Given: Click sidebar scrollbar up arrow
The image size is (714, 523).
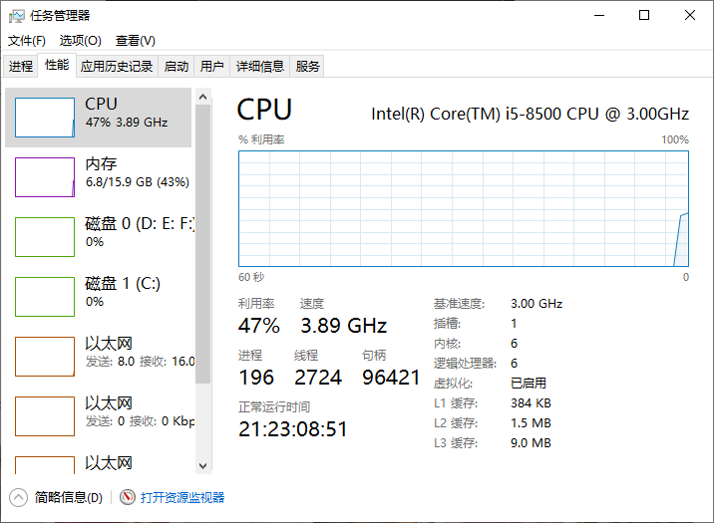Looking at the screenshot, I should pyautogui.click(x=203, y=97).
